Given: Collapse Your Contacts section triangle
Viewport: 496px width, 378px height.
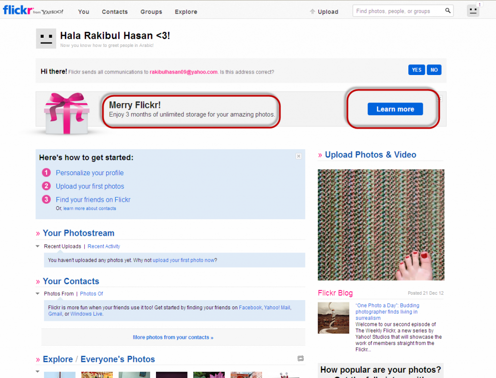Looking at the screenshot, I should [x=38, y=294].
